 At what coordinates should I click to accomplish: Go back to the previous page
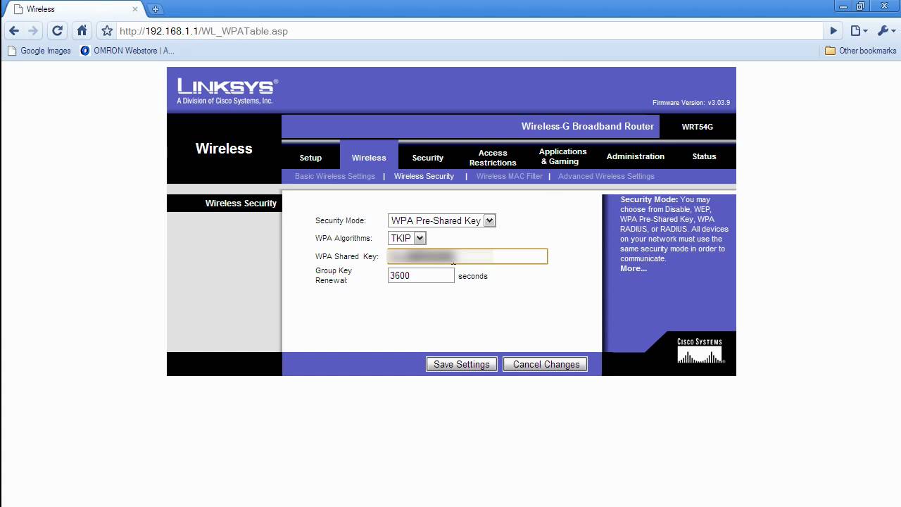(x=14, y=31)
